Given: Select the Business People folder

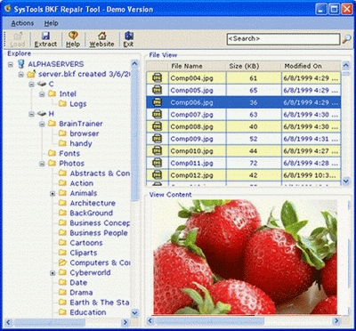Looking at the screenshot, I should [99, 233].
